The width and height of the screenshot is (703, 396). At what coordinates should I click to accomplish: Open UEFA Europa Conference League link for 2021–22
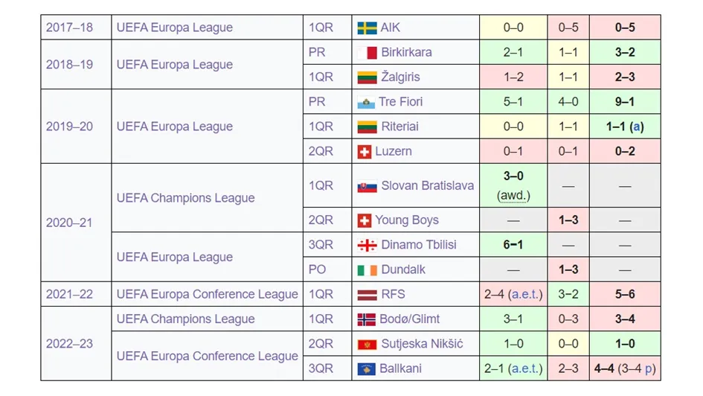[x=208, y=294]
